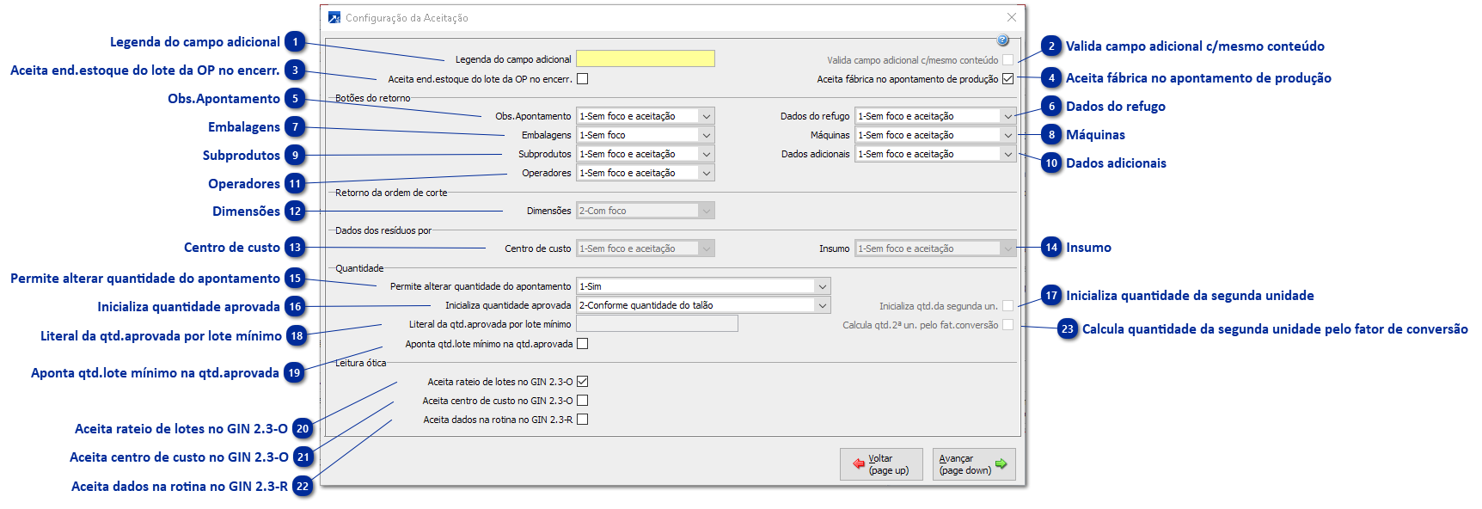Close the Configuração da Aceitação window
This screenshot has height=509, width=1482.
pyautogui.click(x=1012, y=17)
